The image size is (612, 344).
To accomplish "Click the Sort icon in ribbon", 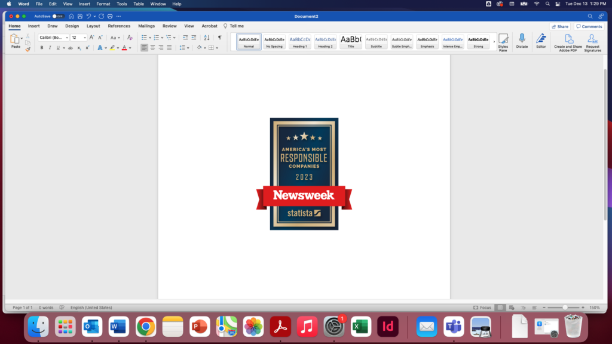I will tap(207, 38).
